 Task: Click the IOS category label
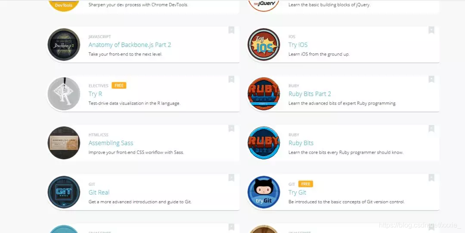(x=292, y=37)
